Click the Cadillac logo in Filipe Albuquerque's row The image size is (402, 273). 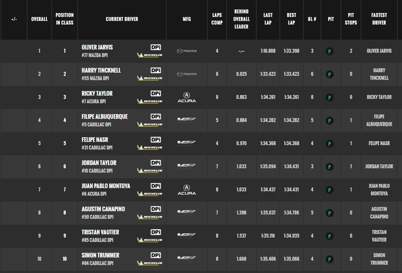[186, 119]
